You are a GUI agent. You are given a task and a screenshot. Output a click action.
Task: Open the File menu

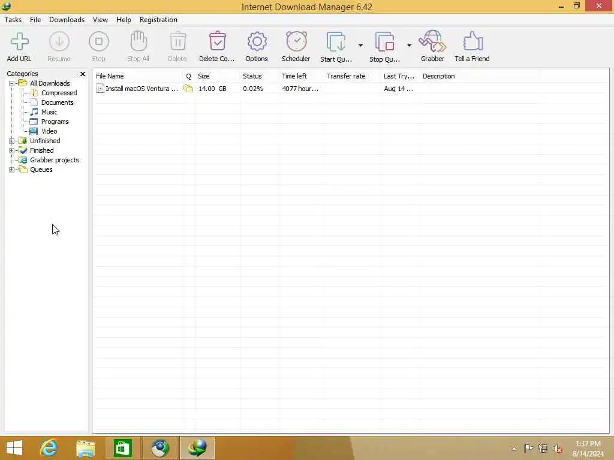point(35,20)
